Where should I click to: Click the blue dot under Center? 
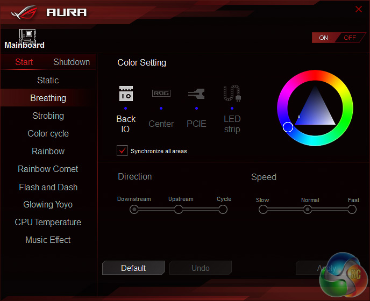coord(161,108)
